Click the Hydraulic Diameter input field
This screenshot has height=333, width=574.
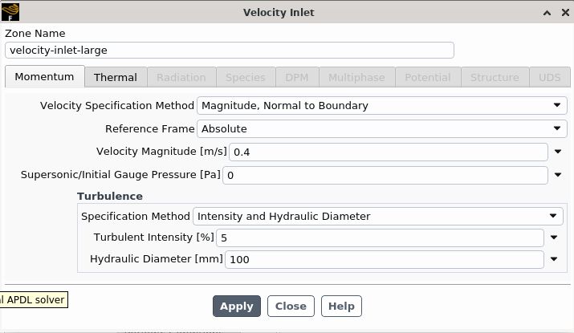[384, 259]
